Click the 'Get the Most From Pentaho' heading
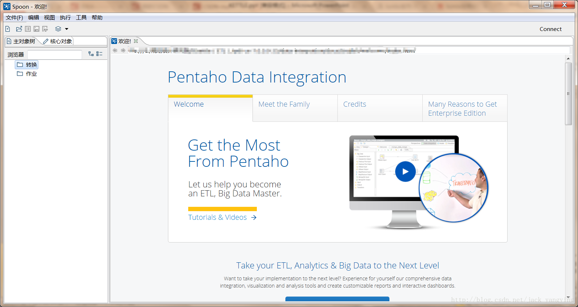Image resolution: width=578 pixels, height=307 pixels. pyautogui.click(x=238, y=153)
